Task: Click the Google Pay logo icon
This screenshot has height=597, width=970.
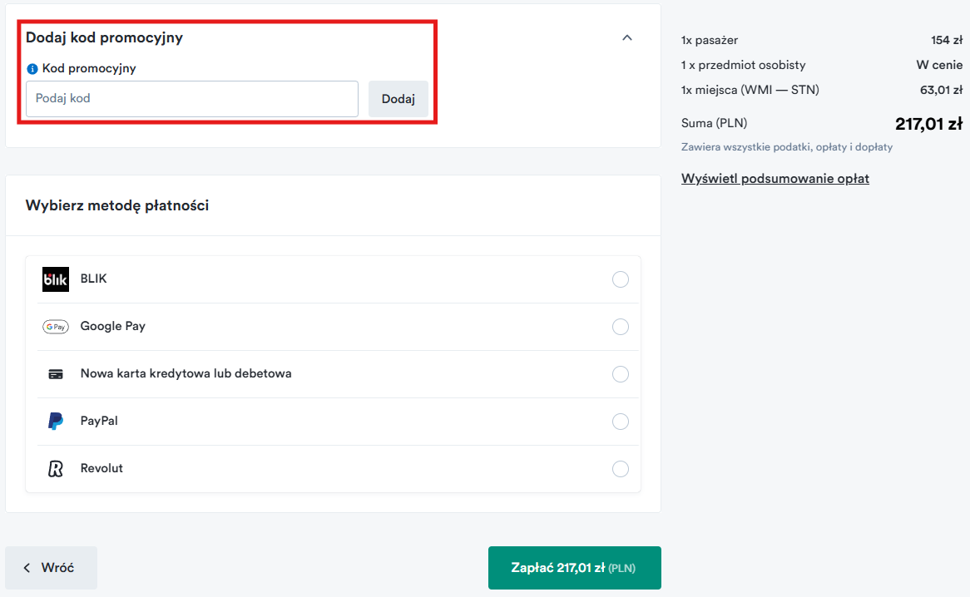Action: (56, 327)
